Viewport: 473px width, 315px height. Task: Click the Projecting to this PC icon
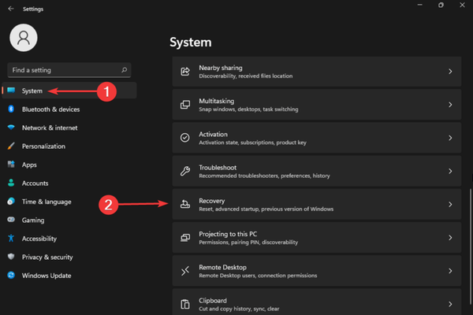(185, 238)
